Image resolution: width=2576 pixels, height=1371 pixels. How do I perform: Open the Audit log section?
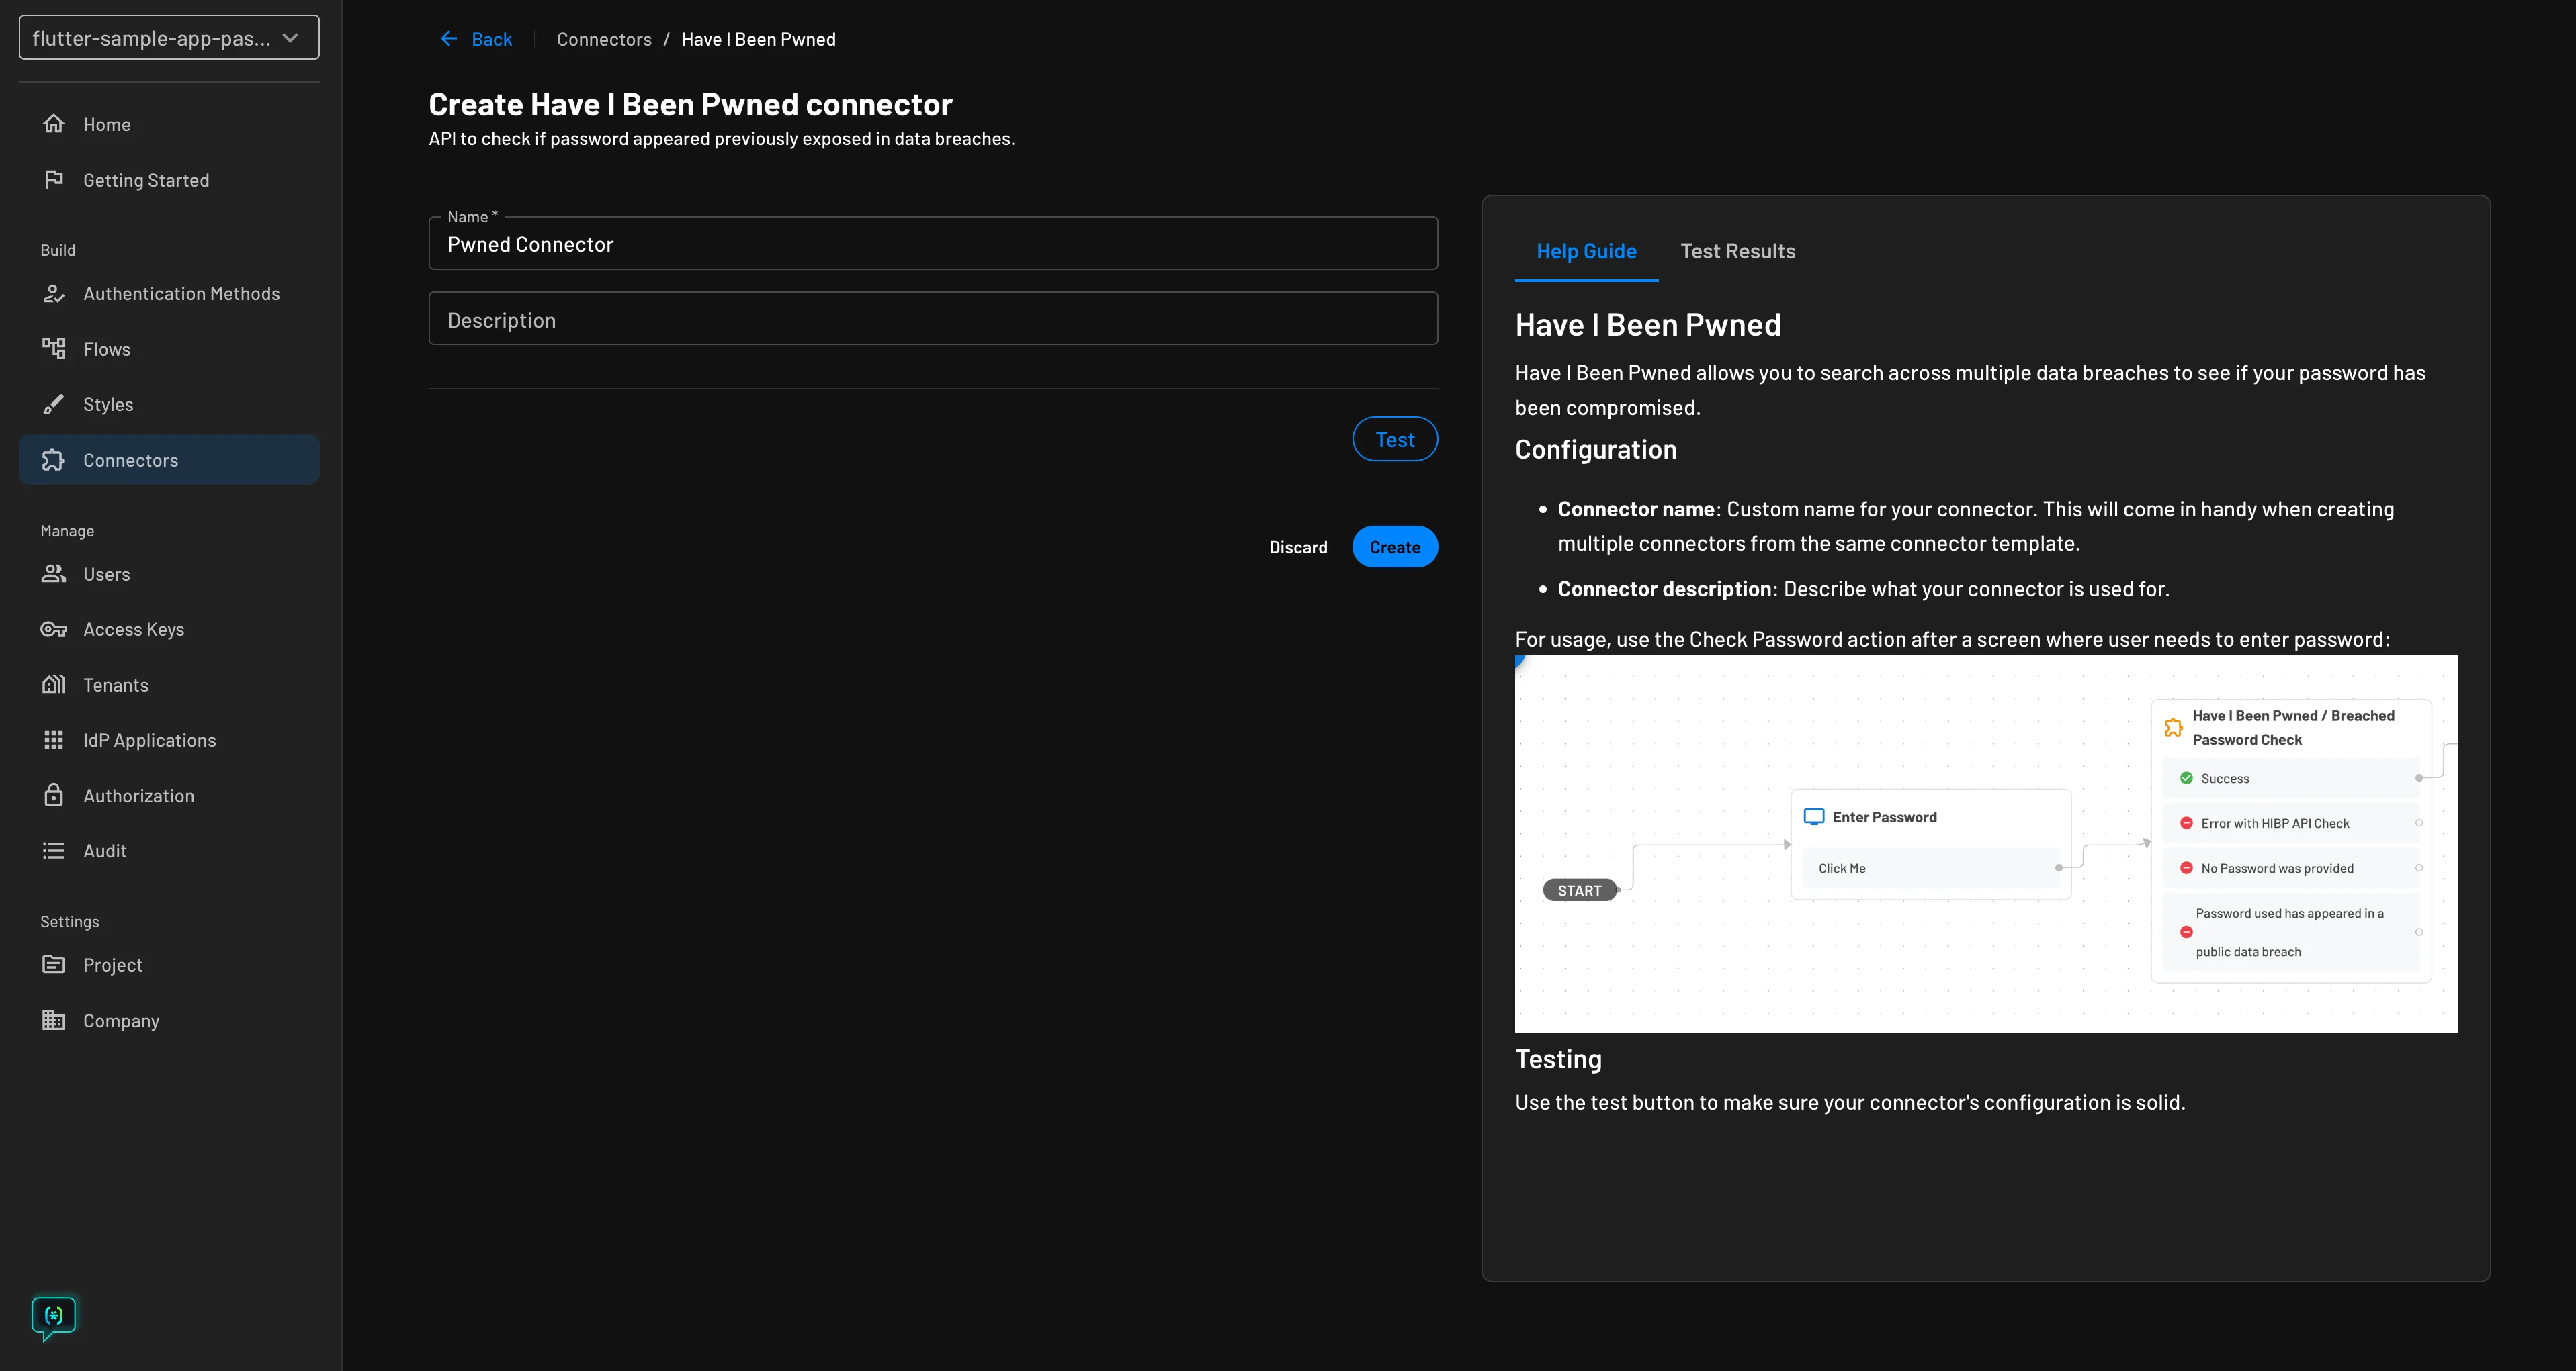104,851
